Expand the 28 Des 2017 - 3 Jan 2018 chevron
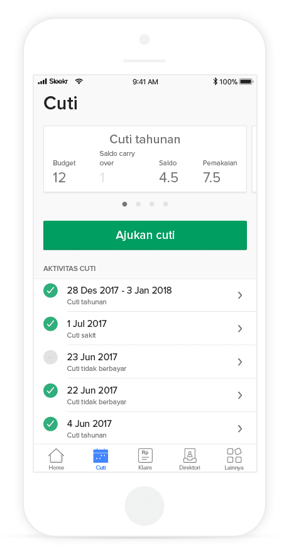Image resolution: width=289 pixels, height=547 pixels. 240,296
